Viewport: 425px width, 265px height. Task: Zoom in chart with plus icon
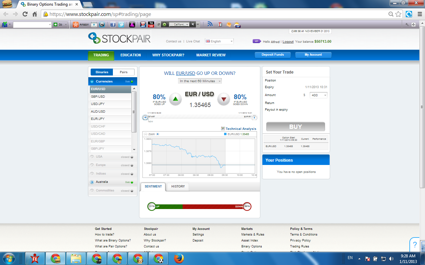(x=158, y=134)
